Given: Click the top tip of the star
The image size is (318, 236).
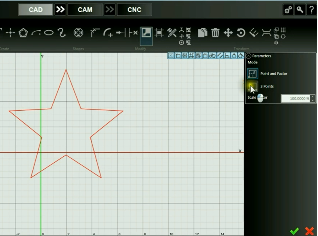Looking at the screenshot, I should (x=66, y=70).
